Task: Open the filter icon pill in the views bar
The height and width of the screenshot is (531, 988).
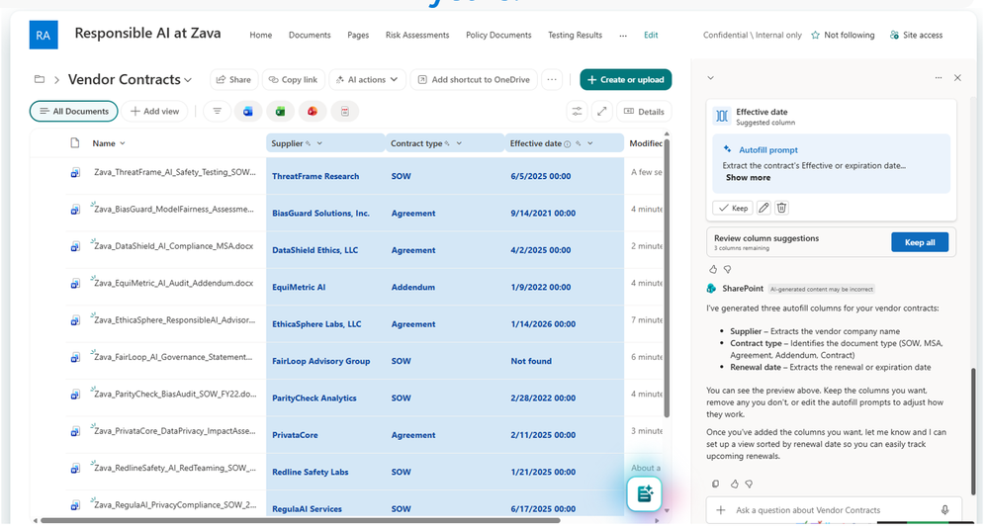Action: [217, 112]
